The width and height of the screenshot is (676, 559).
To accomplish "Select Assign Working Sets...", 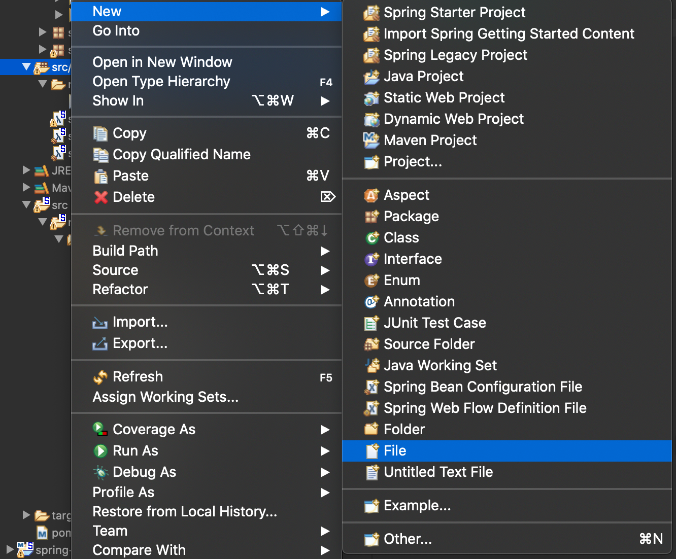I will [206, 397].
